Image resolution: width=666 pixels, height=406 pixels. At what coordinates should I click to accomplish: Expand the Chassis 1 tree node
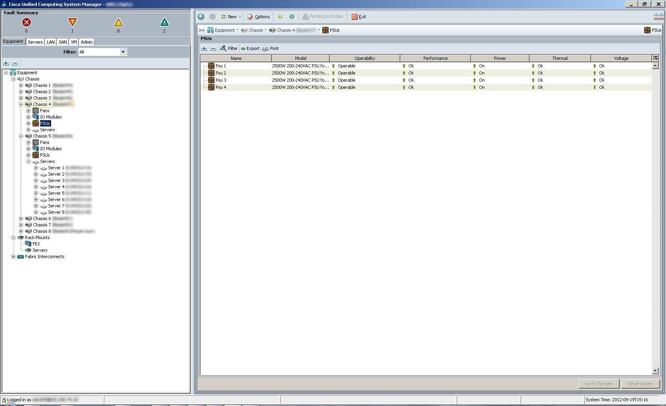[x=21, y=85]
